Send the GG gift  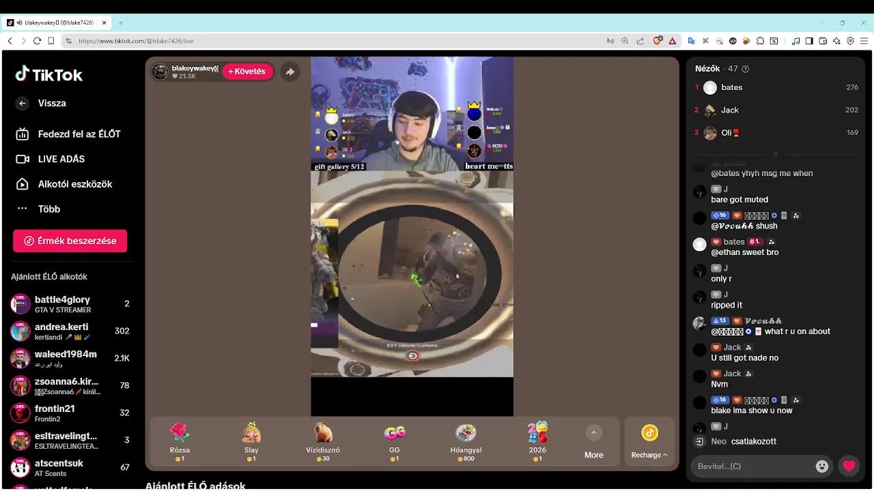pos(395,442)
